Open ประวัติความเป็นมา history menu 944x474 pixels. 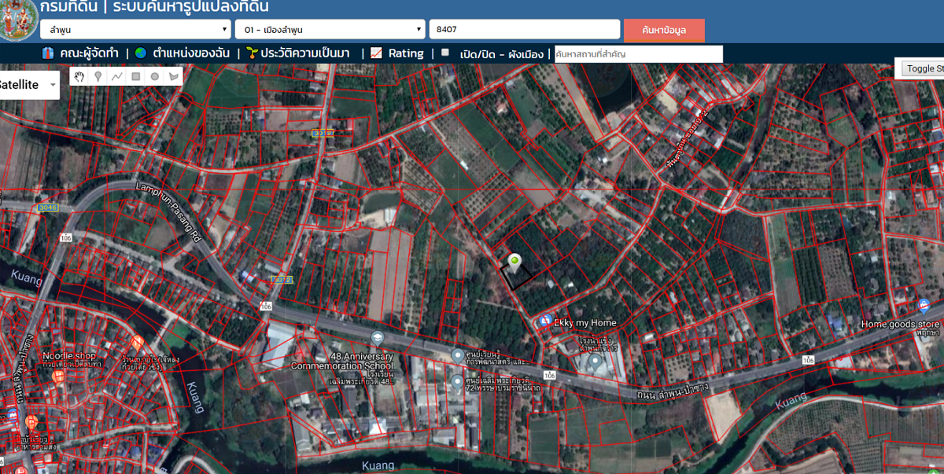point(305,53)
